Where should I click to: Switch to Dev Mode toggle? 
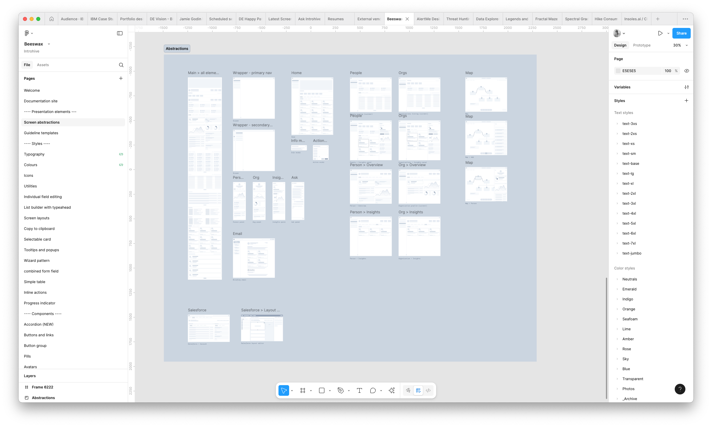click(x=428, y=390)
